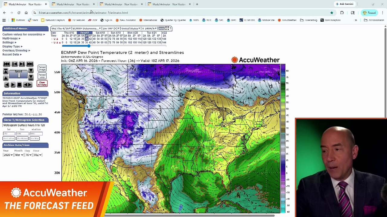Select forecast hour 120 in second row

pyautogui.click(x=145, y=42)
